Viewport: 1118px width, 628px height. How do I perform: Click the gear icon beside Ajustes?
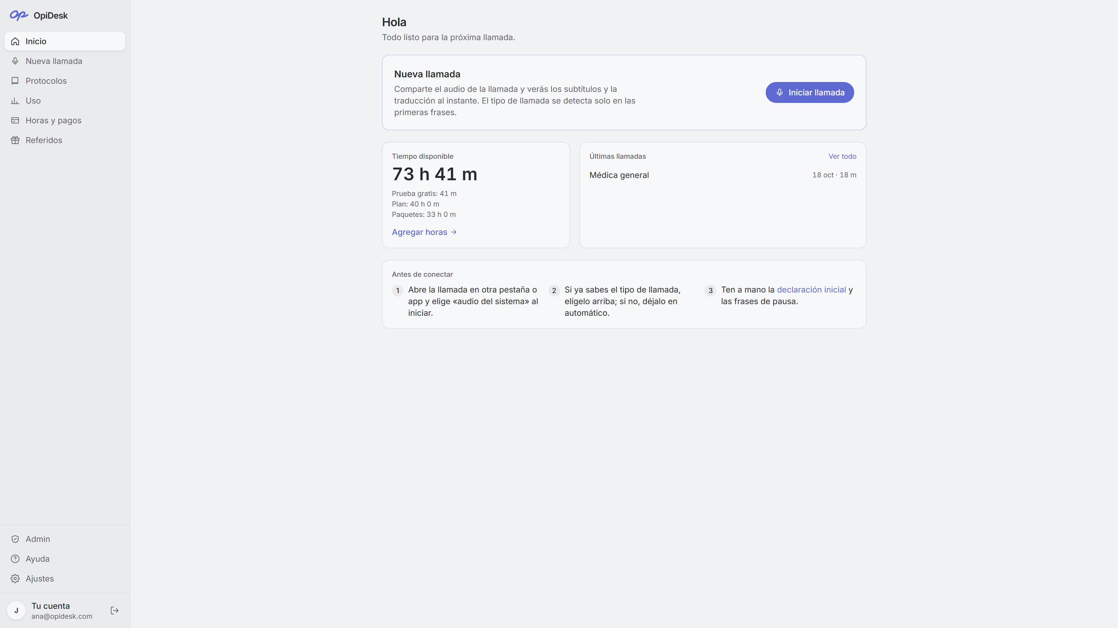(15, 579)
